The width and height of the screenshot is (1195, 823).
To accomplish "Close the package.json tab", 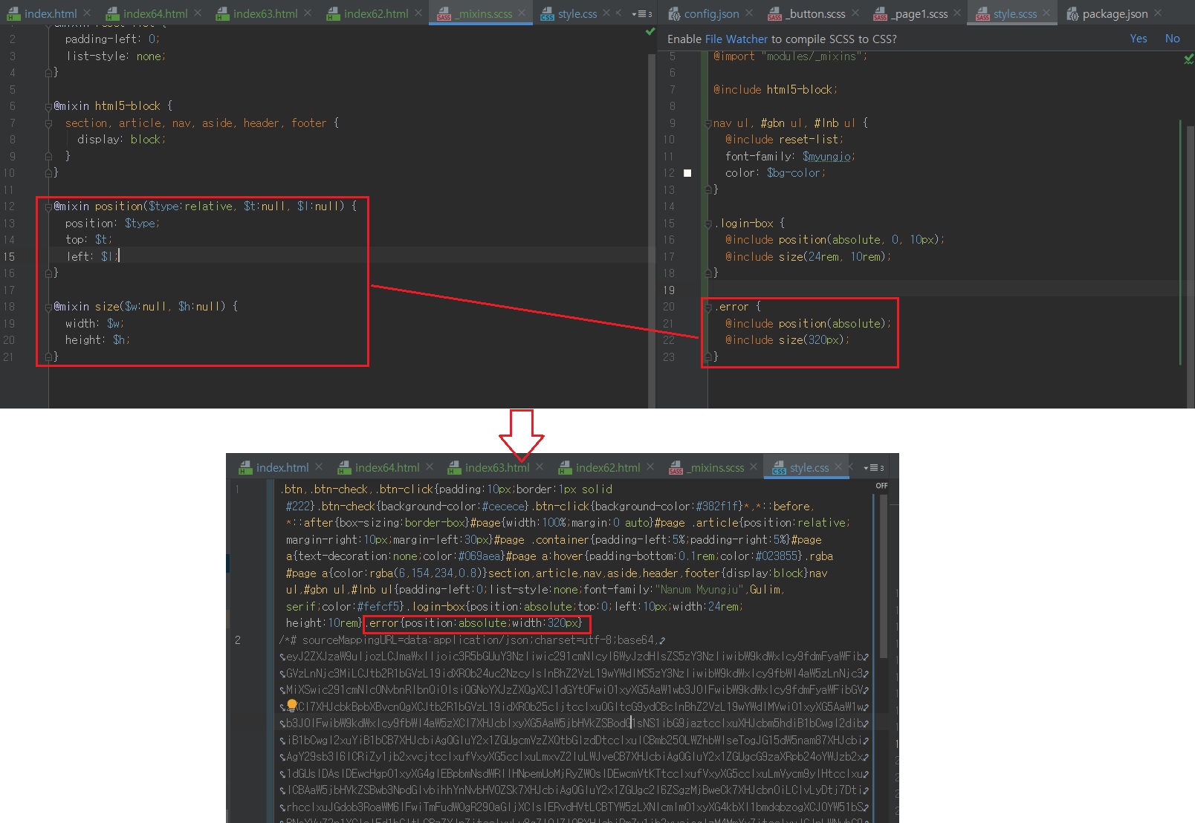I will pos(1158,13).
